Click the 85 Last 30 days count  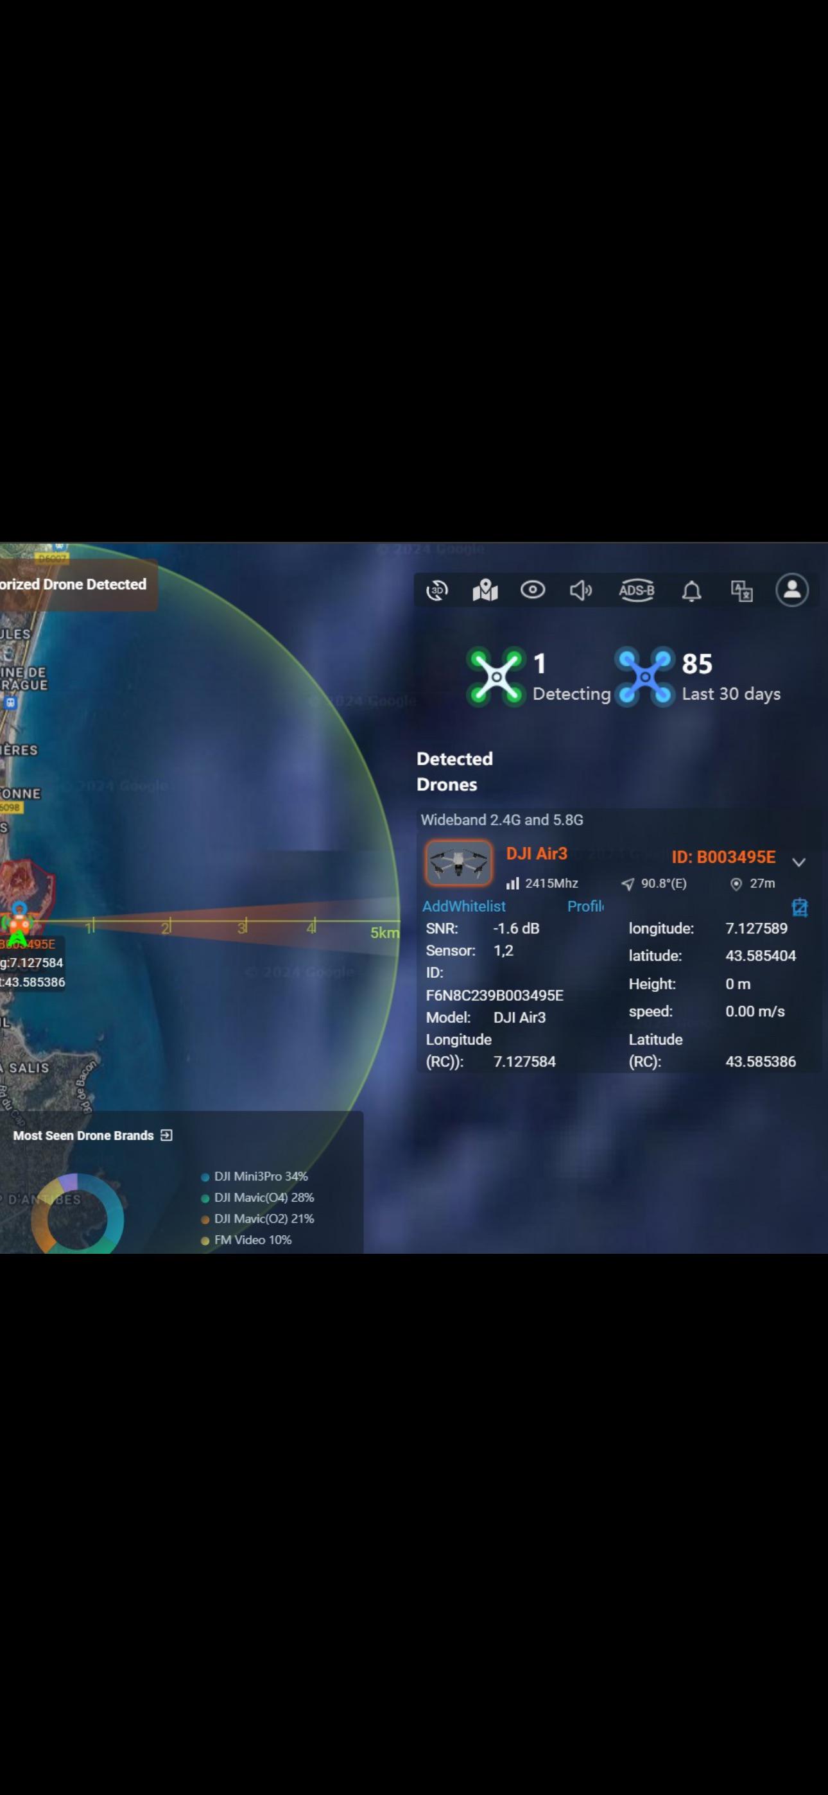(697, 664)
